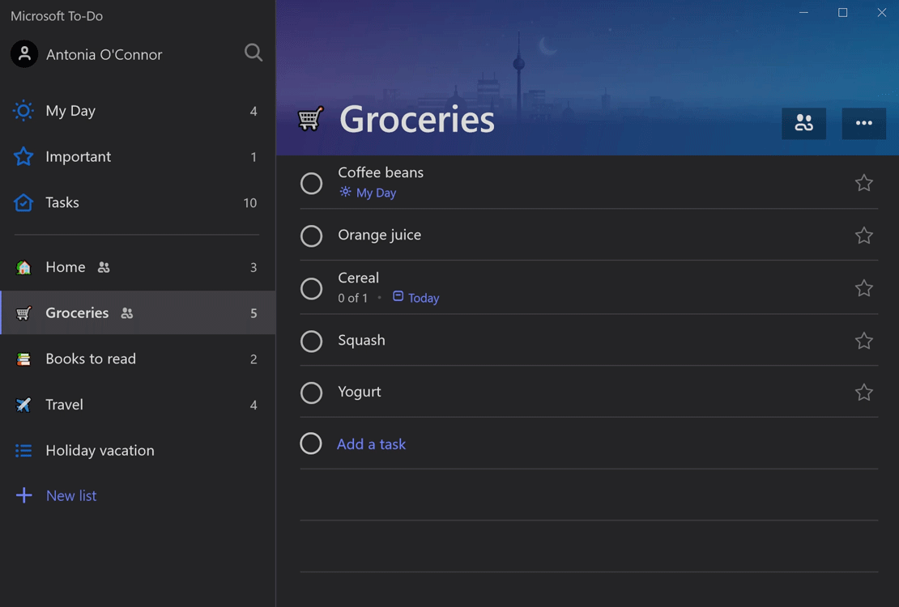The width and height of the screenshot is (899, 607).
Task: Check off the Cereal task
Action: 311,289
